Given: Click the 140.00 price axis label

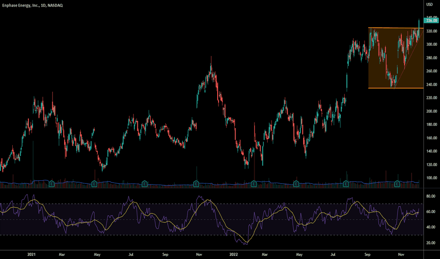Looking at the screenshot, I should [432, 151].
